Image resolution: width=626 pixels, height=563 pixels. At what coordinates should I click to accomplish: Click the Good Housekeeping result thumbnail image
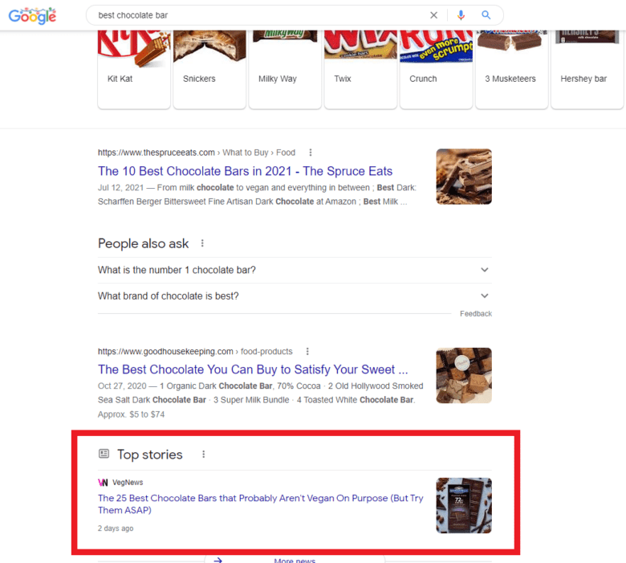click(464, 375)
